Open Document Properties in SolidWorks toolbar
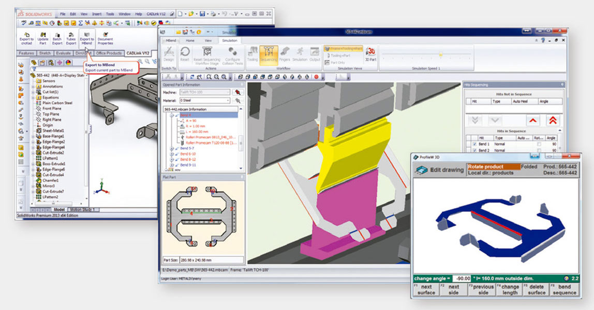The image size is (594, 310). click(106, 39)
